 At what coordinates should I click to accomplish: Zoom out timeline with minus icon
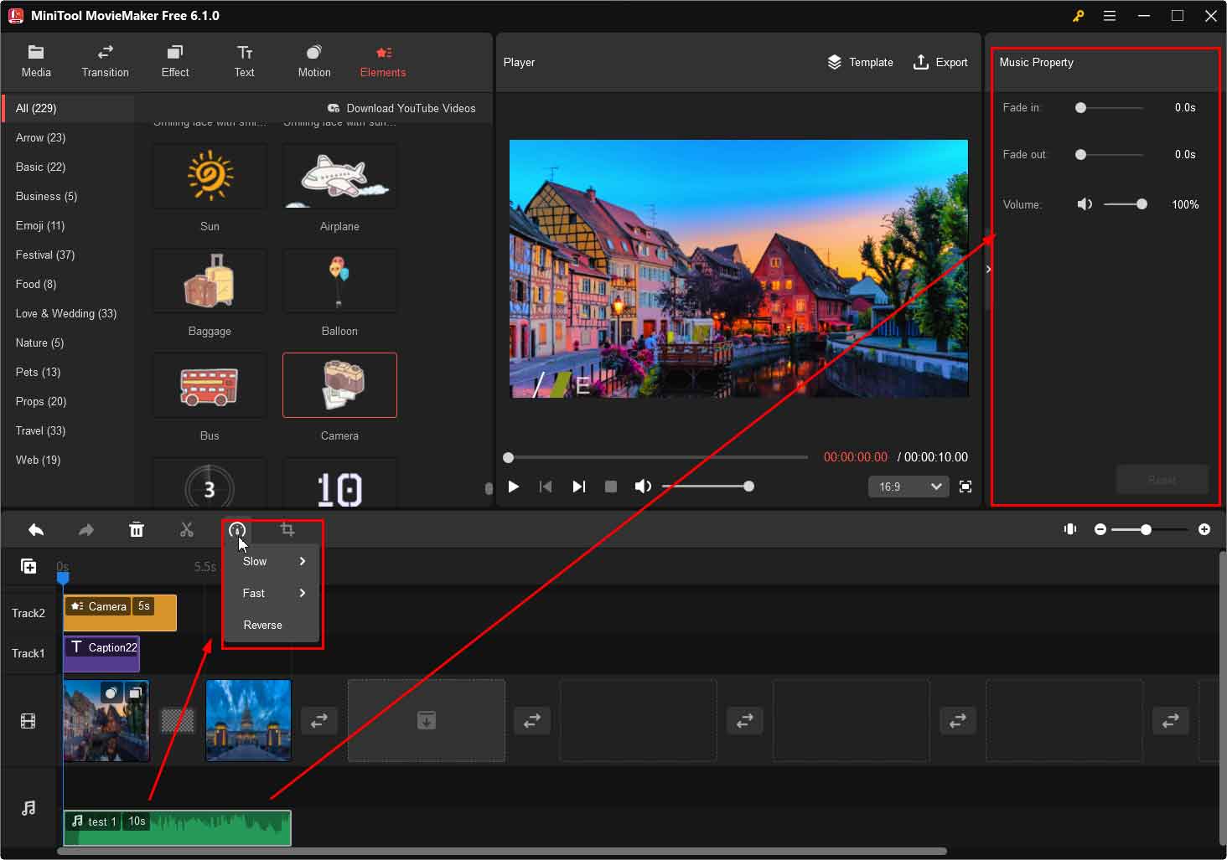(x=1100, y=529)
